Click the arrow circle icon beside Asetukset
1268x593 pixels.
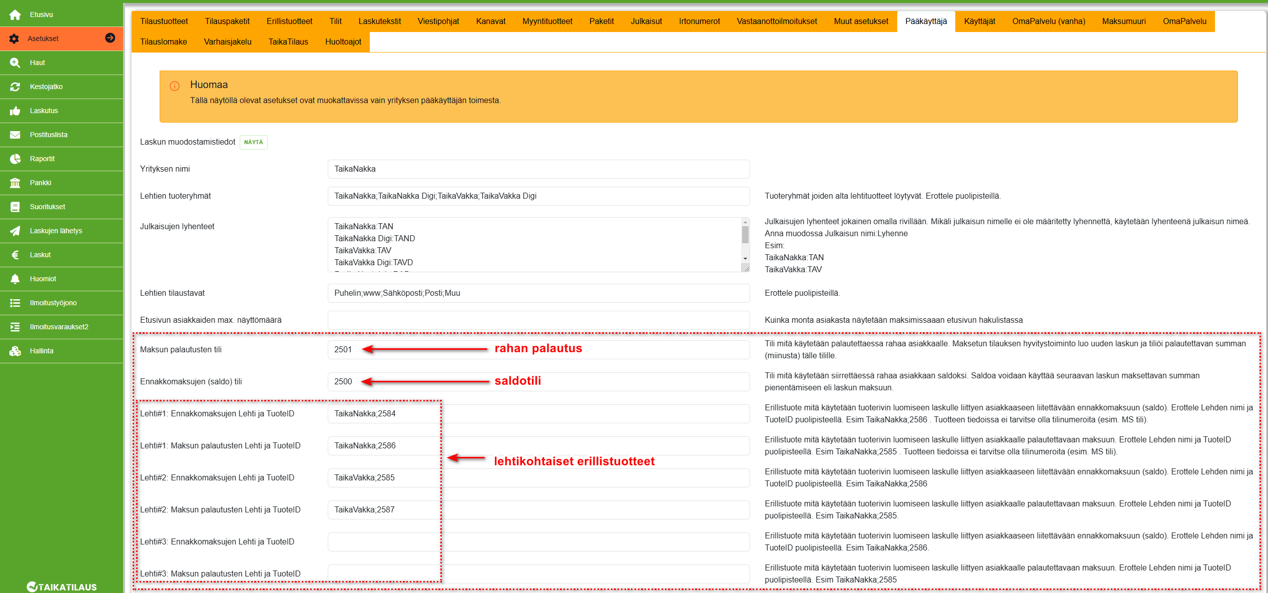coord(110,38)
